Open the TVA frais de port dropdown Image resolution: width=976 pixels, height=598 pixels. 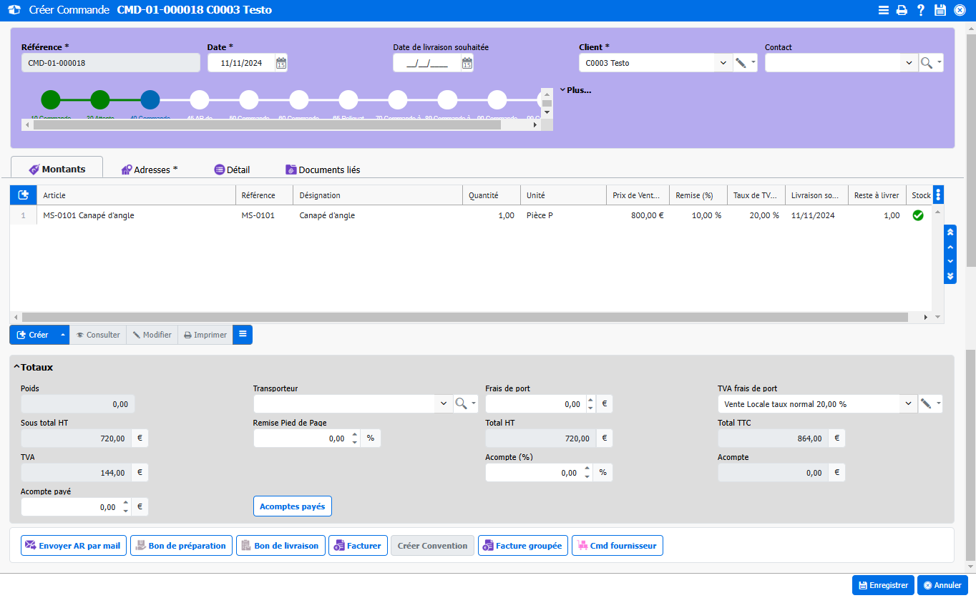[907, 404]
